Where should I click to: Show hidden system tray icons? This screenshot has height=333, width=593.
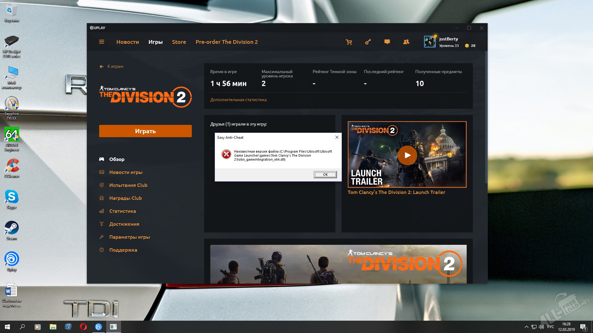click(526, 327)
